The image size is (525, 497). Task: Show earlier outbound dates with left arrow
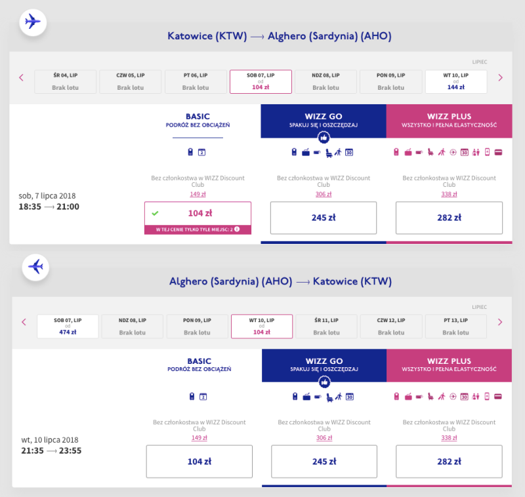tap(22, 77)
